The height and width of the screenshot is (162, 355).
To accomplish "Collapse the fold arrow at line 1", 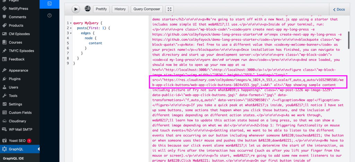I will (x=71, y=23).
